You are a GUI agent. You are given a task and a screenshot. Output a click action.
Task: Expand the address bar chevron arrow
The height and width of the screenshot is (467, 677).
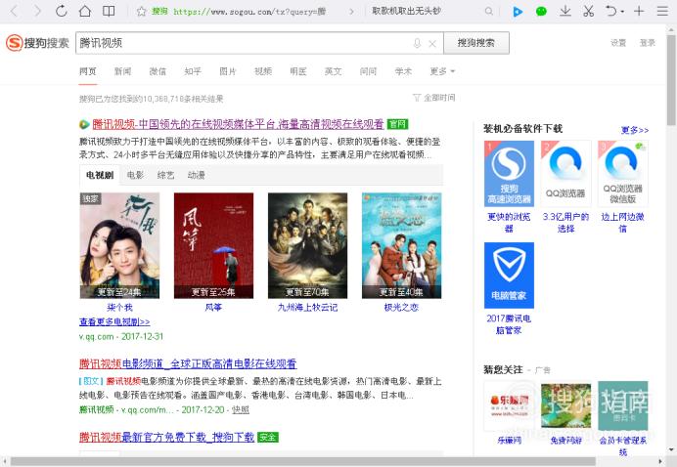tap(351, 12)
